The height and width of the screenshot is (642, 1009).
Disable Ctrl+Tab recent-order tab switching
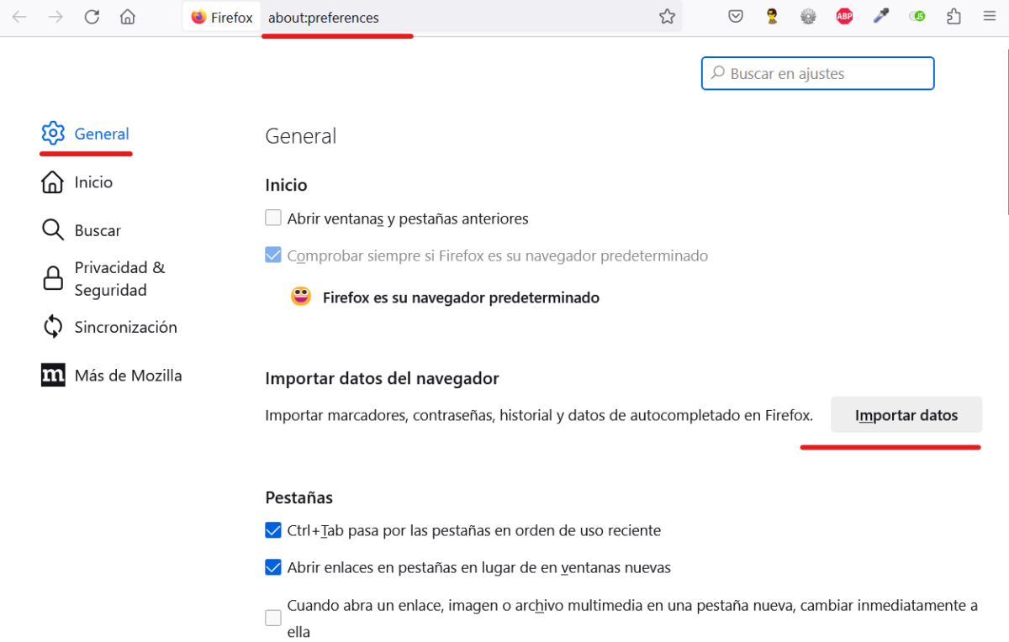click(273, 529)
